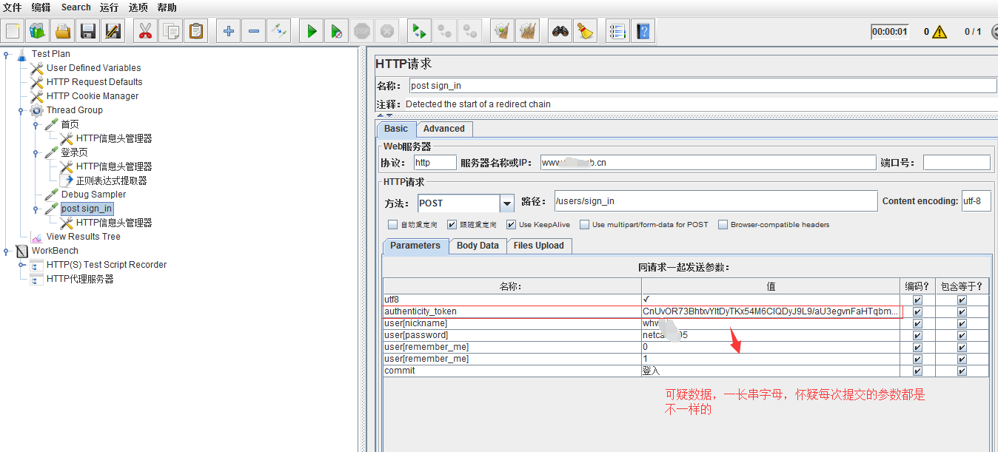Open the Templates icon

coord(38,31)
